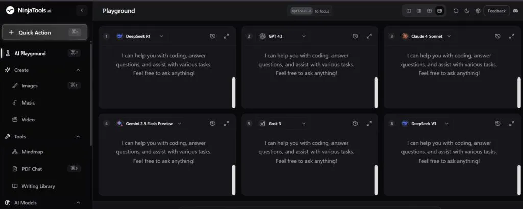The width and height of the screenshot is (523, 209).
Task: Click the Quick Action button
Action: pyautogui.click(x=44, y=32)
